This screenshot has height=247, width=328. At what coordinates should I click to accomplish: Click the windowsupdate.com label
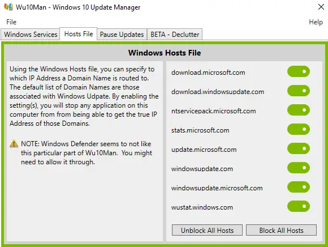tap(202, 169)
